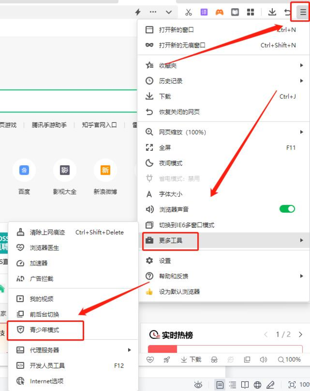Select 全屏 menu item
The width and height of the screenshot is (310, 391).
coord(224,148)
